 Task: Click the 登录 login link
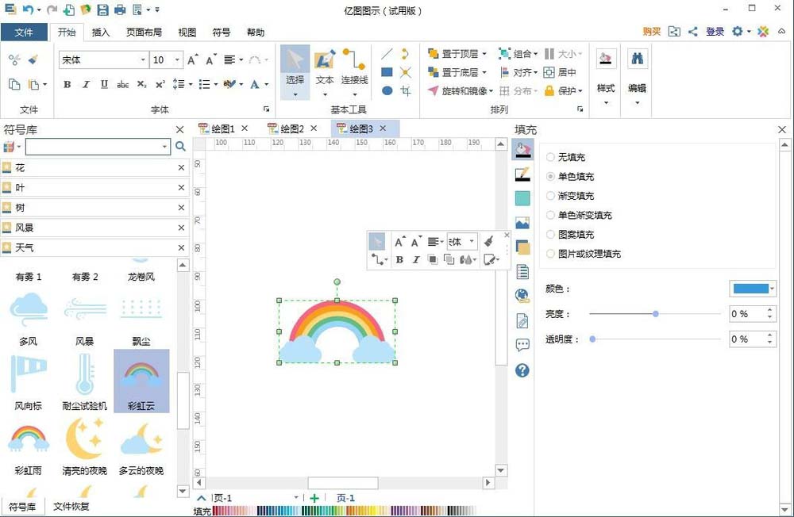pyautogui.click(x=714, y=31)
